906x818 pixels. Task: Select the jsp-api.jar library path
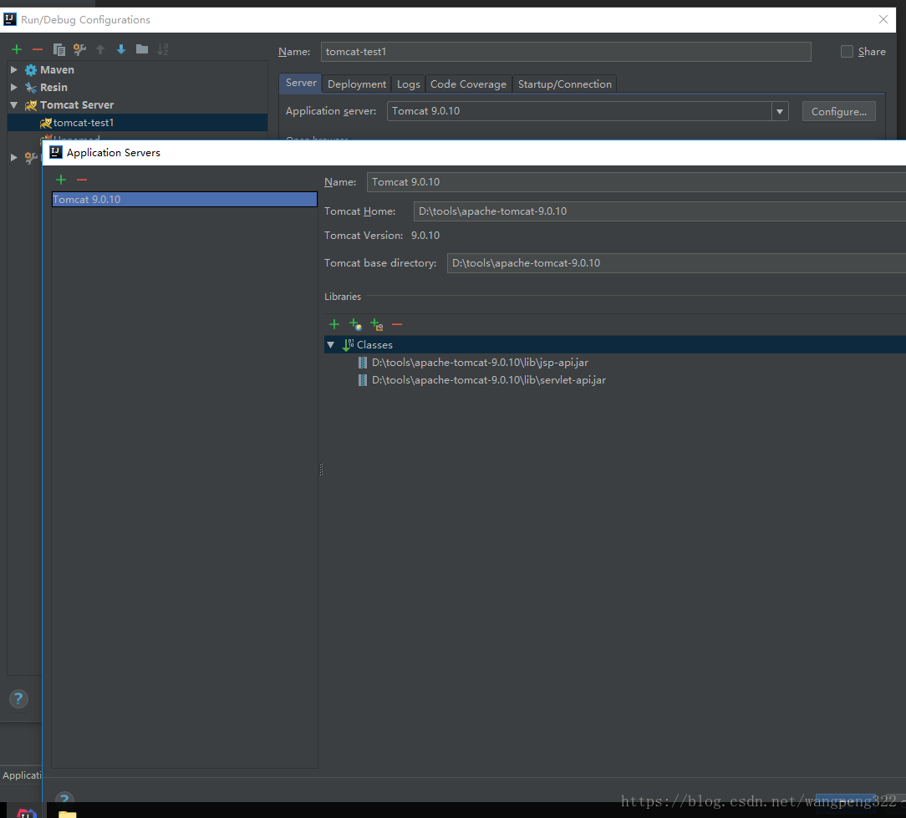(480, 363)
